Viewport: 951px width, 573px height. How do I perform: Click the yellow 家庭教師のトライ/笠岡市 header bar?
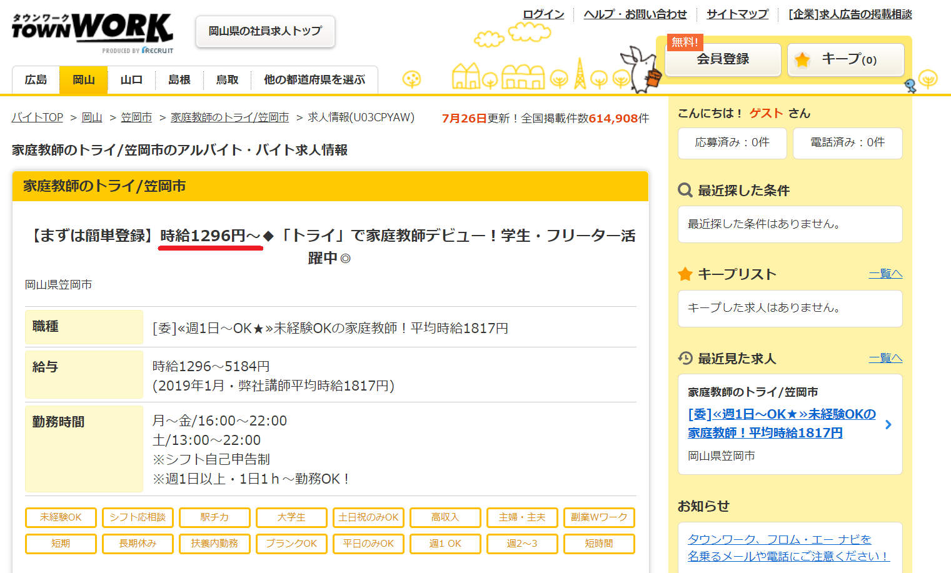[330, 186]
